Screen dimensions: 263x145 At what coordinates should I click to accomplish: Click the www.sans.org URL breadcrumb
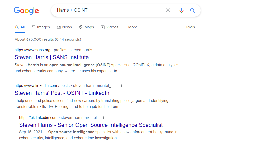(x=53, y=50)
